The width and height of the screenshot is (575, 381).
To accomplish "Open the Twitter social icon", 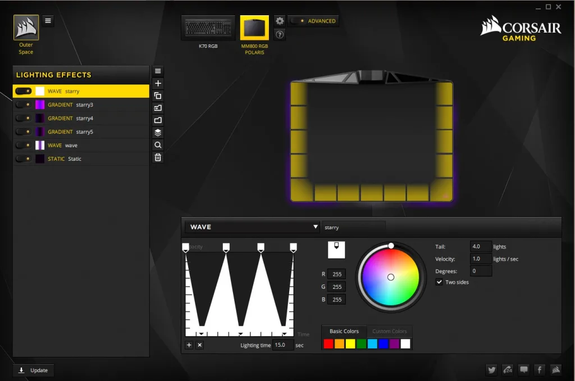I will click(492, 370).
